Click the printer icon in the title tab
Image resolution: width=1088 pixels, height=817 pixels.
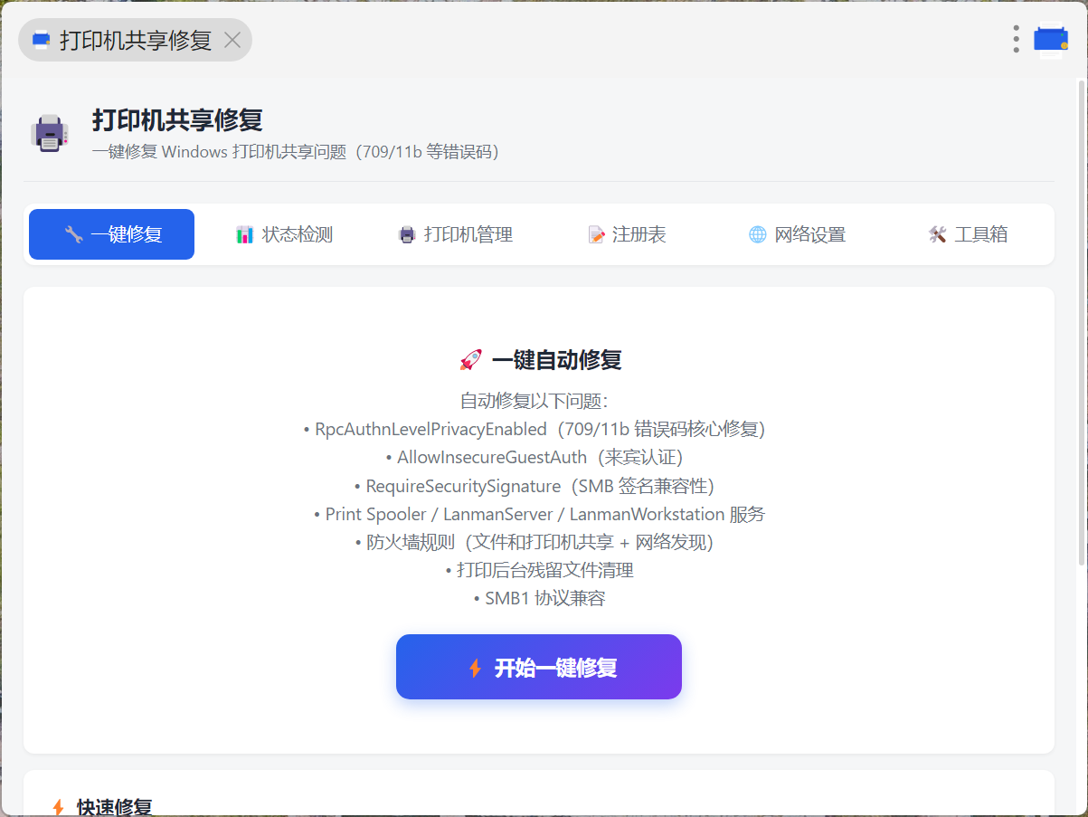coord(41,40)
